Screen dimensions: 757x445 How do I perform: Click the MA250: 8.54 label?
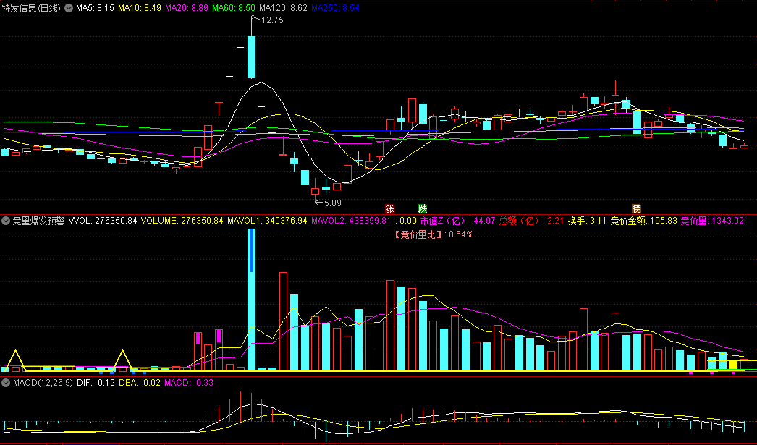click(x=335, y=8)
